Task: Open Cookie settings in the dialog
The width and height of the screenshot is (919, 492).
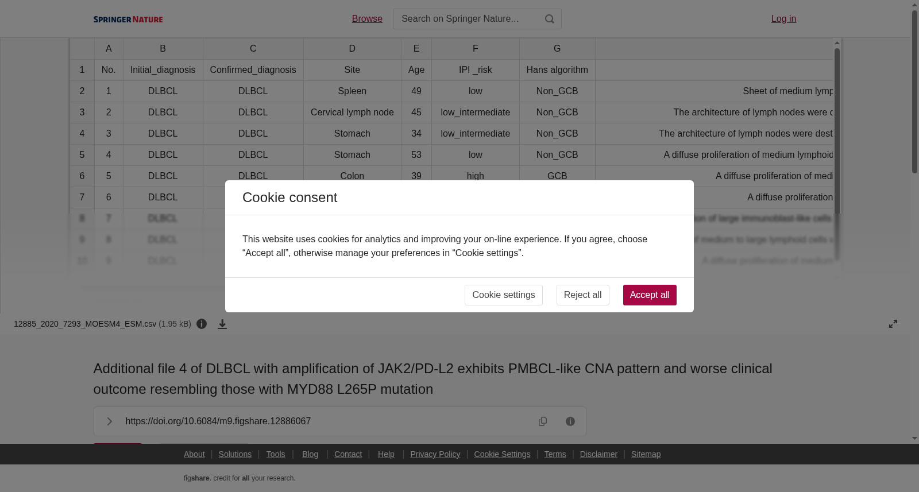Action: pos(503,295)
